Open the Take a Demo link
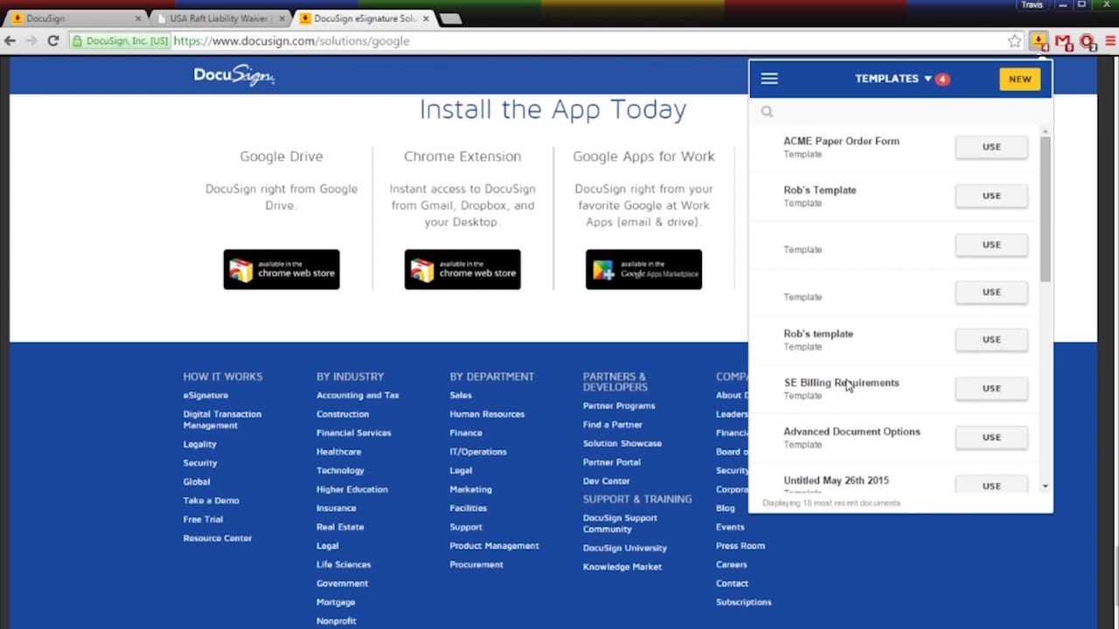 211,501
